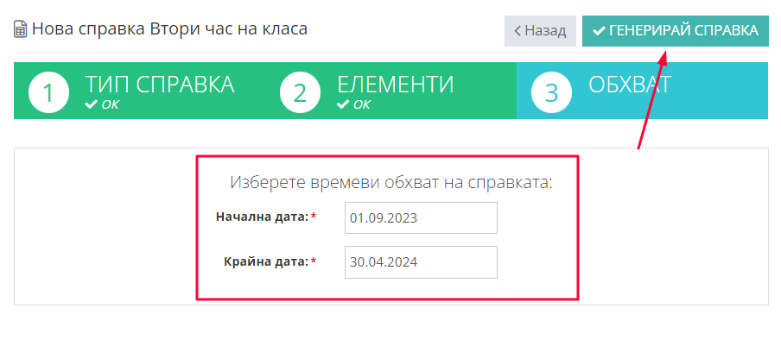The height and width of the screenshot is (346, 781).
Task: Click the heading Изберете времеви обхват на справката
Action: click(391, 182)
